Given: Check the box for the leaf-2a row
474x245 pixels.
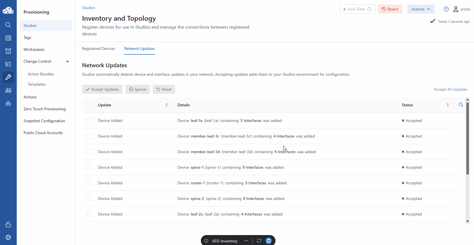Looking at the screenshot, I should pyautogui.click(x=89, y=214).
